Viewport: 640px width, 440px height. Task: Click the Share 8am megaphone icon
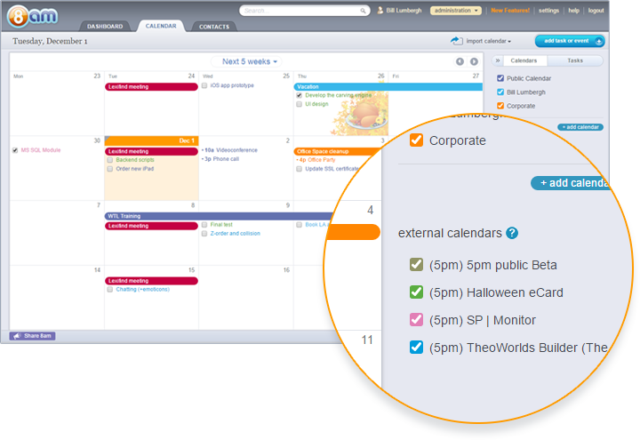click(17, 335)
